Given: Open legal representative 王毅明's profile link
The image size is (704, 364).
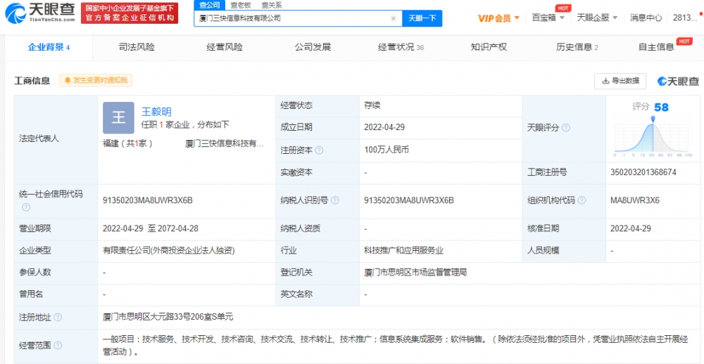Looking at the screenshot, I should (156, 112).
